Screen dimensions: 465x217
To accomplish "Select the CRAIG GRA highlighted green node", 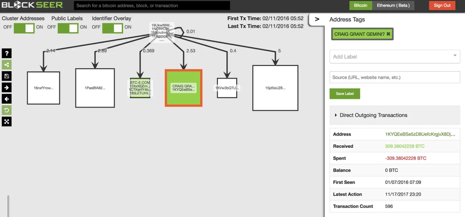I will tap(183, 88).
